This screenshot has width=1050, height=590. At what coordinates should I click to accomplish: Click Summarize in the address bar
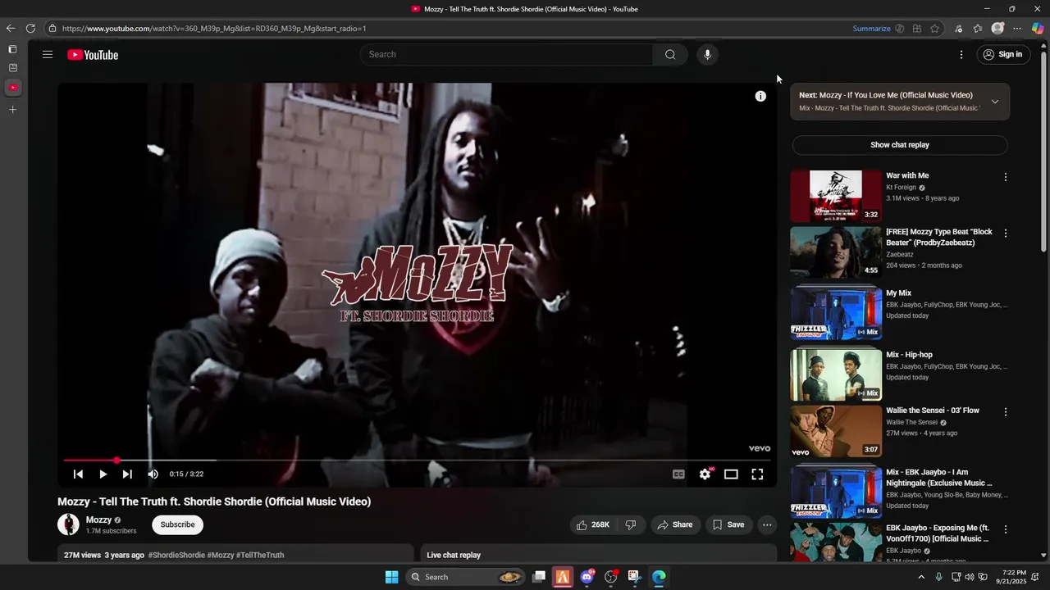(871, 29)
